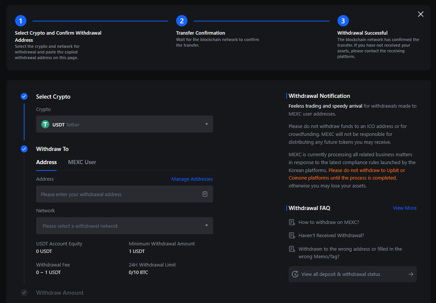Expand the withdrawal network dropdown
Screen dimensions: 436x303
pos(124,225)
